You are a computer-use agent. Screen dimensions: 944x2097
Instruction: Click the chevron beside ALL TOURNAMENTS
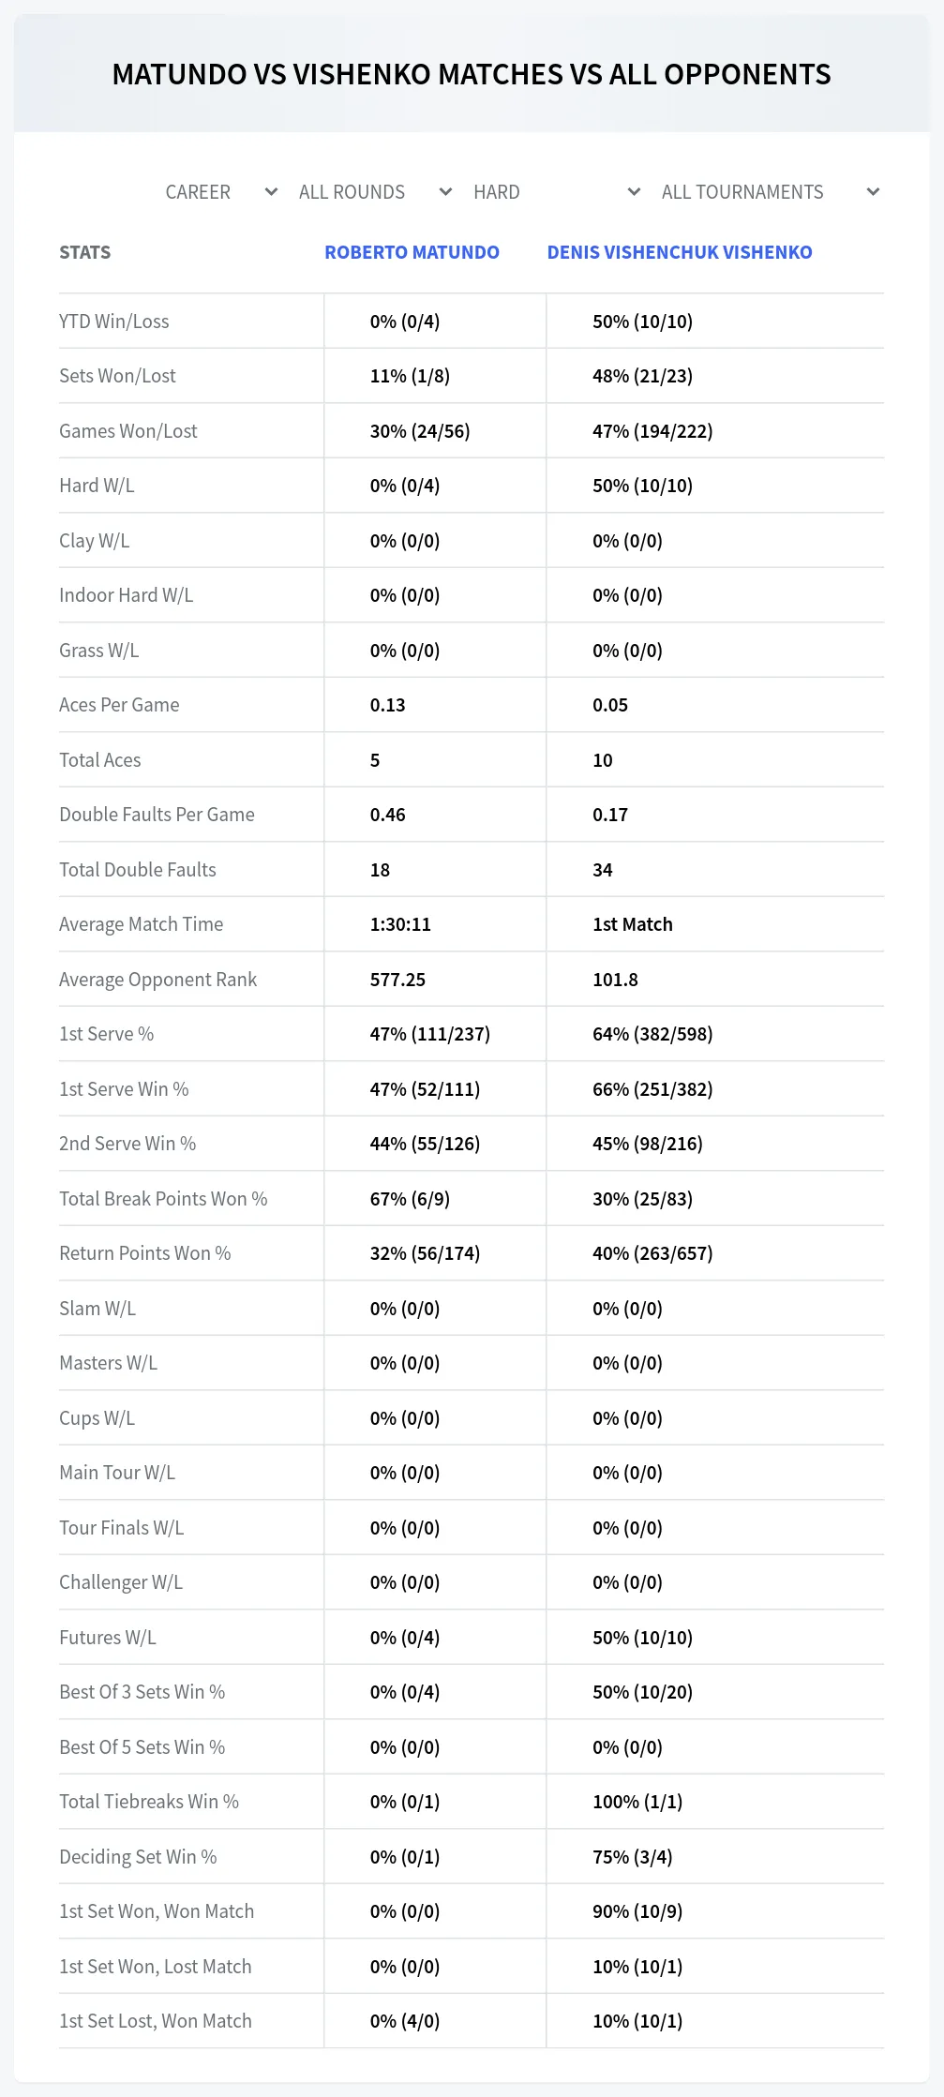point(873,192)
